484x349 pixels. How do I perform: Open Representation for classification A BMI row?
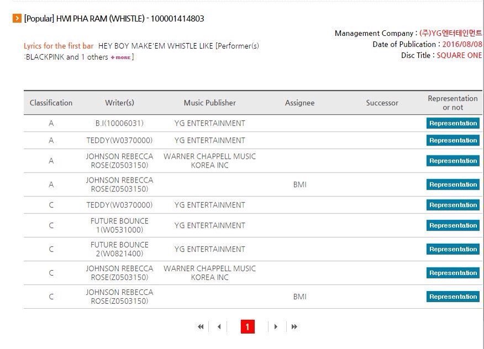453,185
